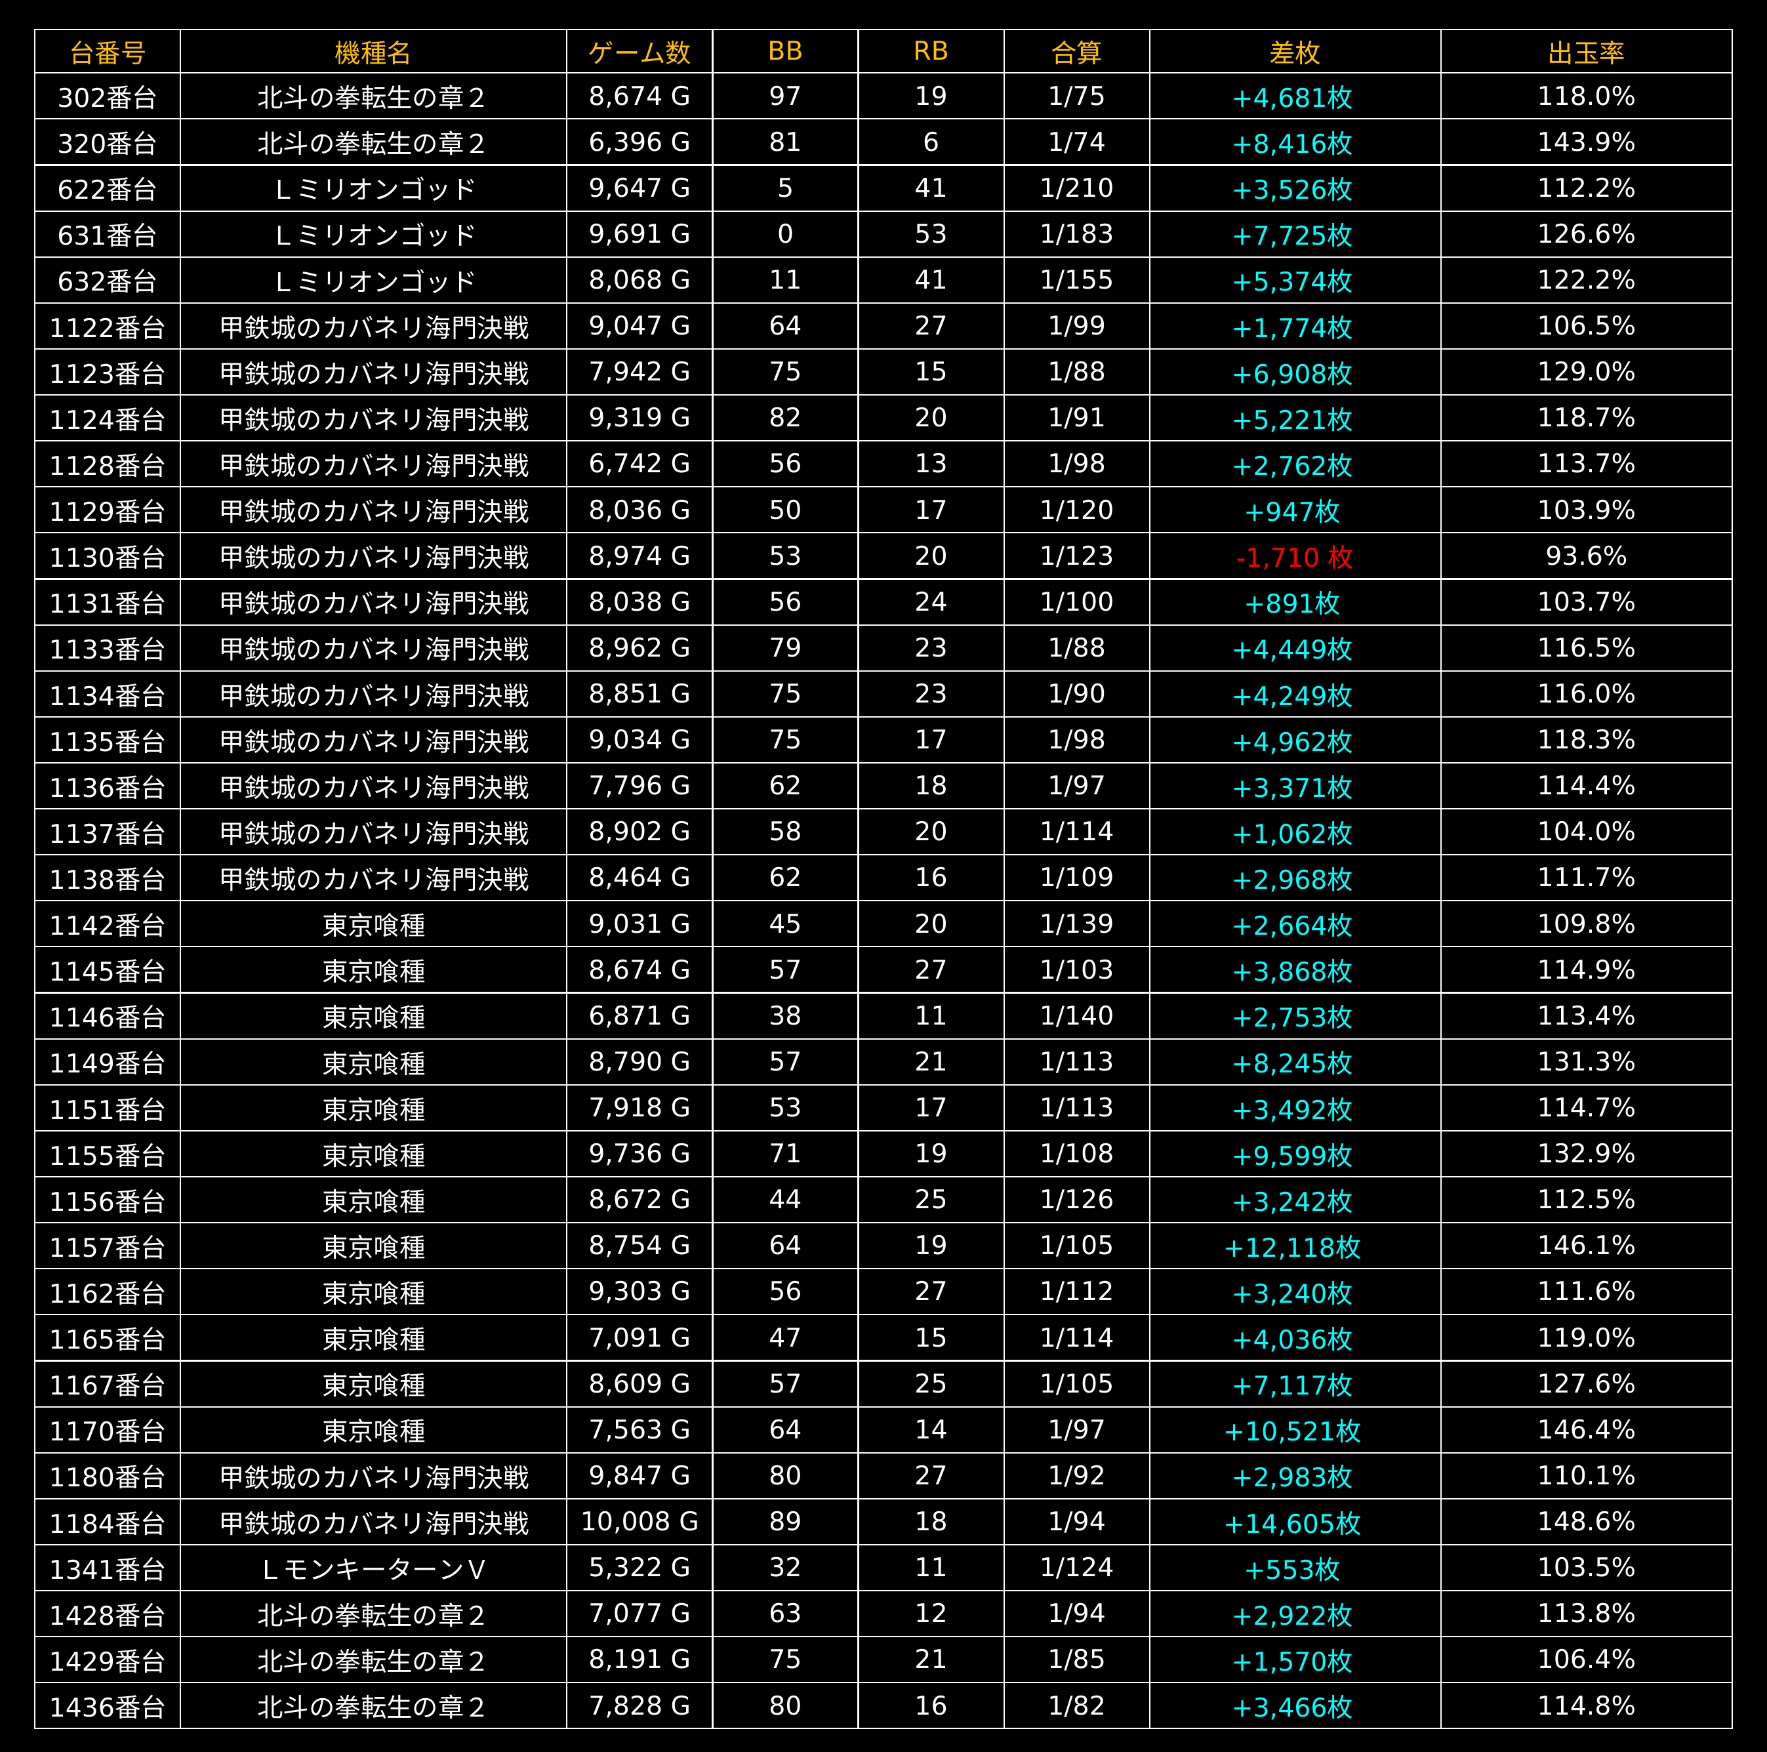Click the BB column header
Screen dimensions: 1767x1752
[x=784, y=52]
